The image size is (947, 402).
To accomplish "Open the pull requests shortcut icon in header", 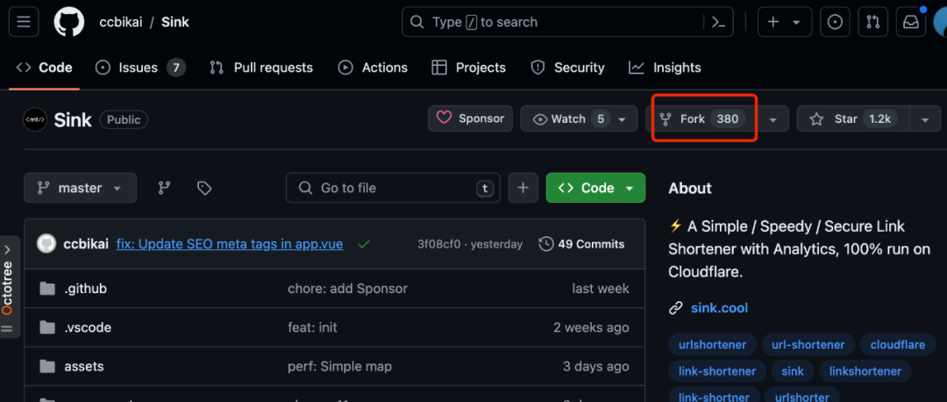I will click(x=872, y=22).
